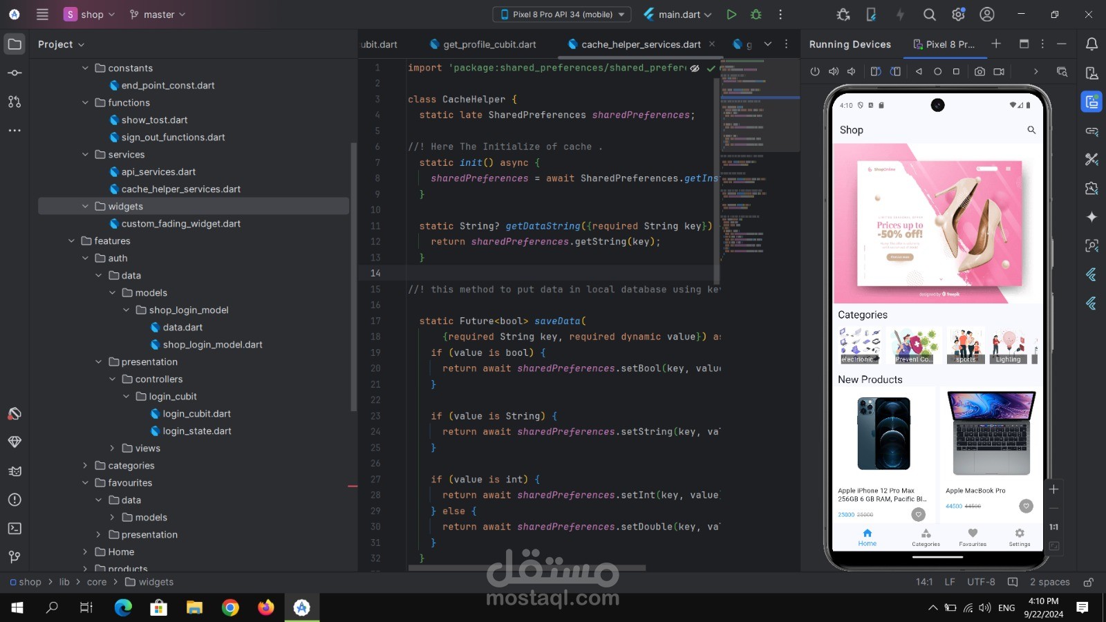Run the app with the green play button
Image resolution: width=1106 pixels, height=622 pixels.
coord(731,15)
